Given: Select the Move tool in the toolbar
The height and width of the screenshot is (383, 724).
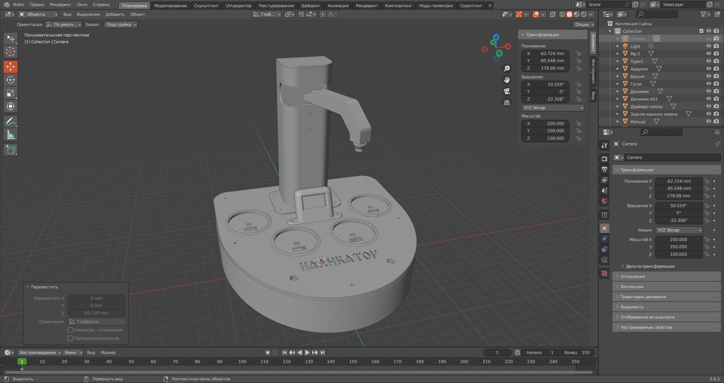Looking at the screenshot, I should pos(10,67).
